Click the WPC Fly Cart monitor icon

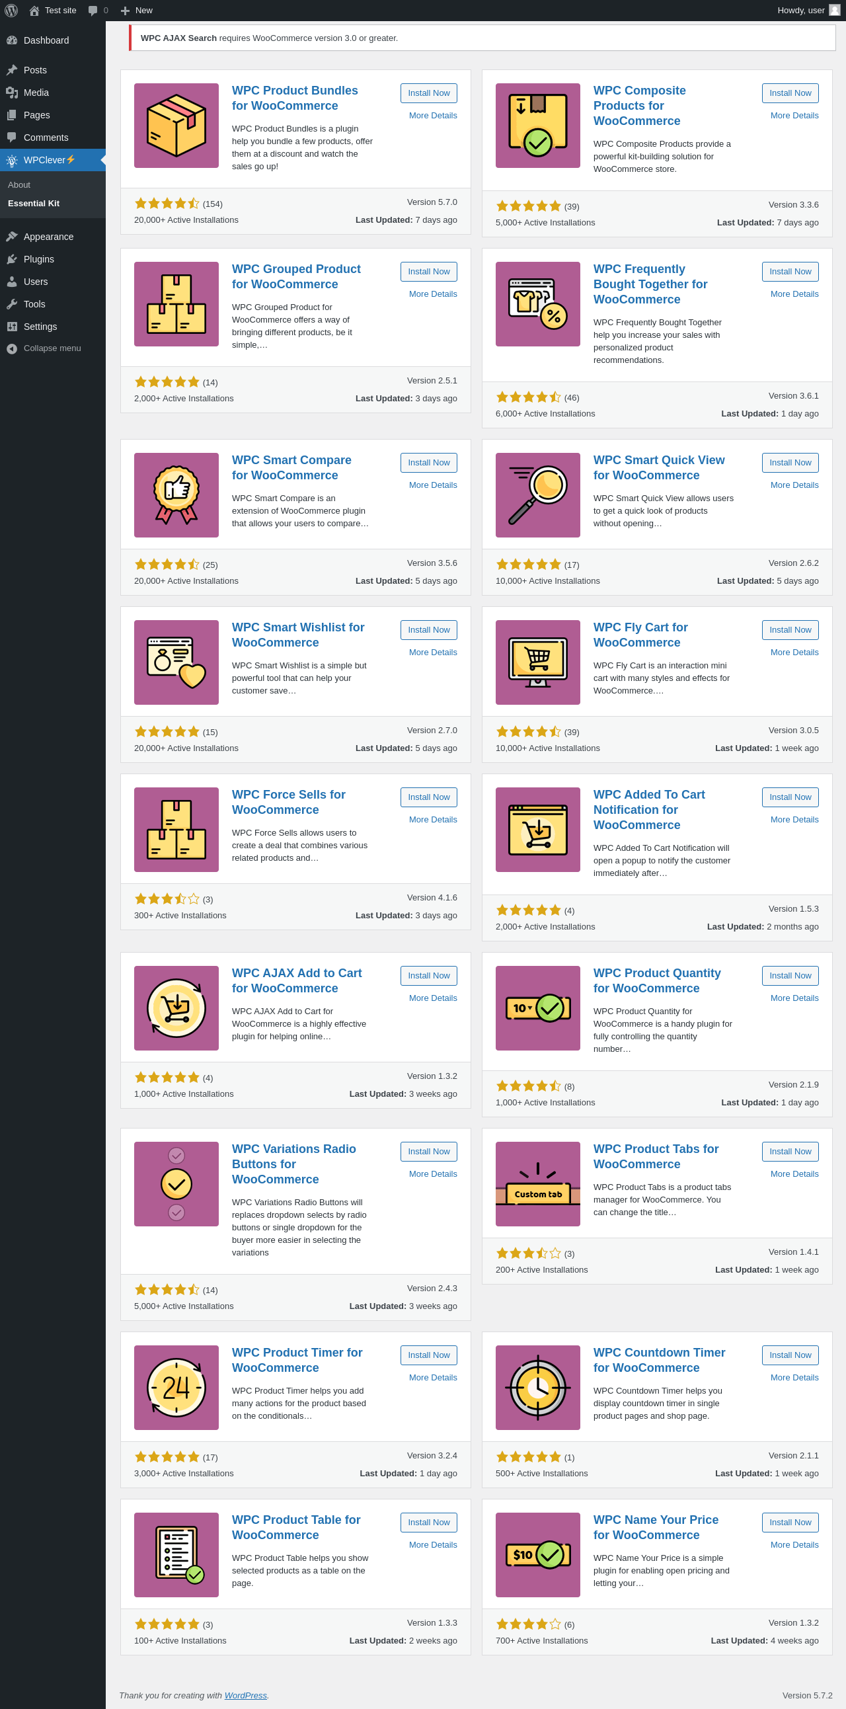click(x=538, y=662)
